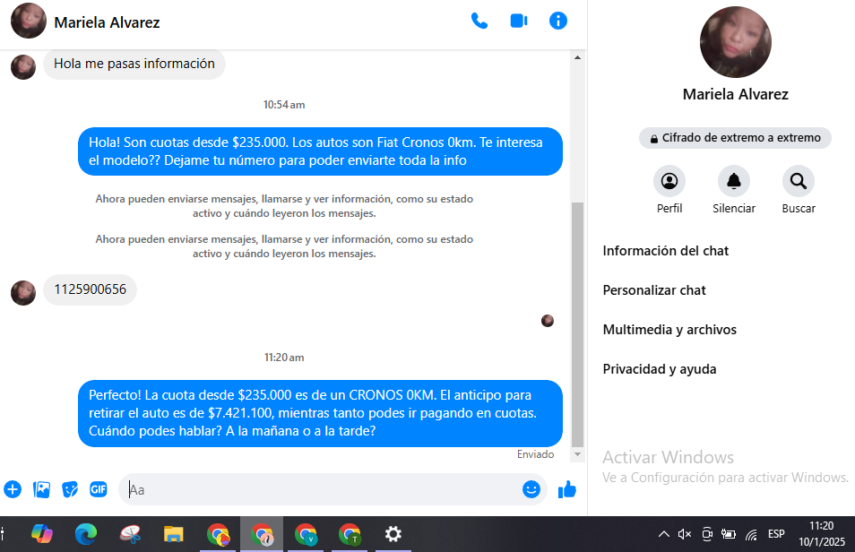This screenshot has height=552, width=855.
Task: Click the sent message starting 'Hola! Son cuotas'
Action: [320, 151]
